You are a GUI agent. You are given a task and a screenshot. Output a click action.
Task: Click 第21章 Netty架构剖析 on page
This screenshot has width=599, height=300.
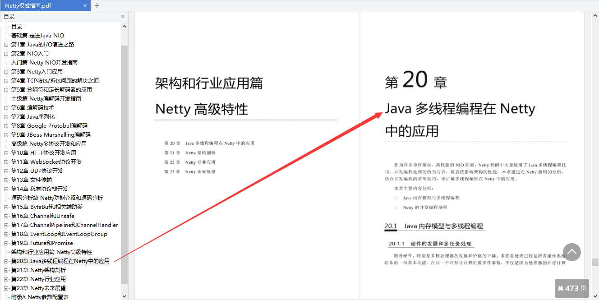tap(190, 153)
